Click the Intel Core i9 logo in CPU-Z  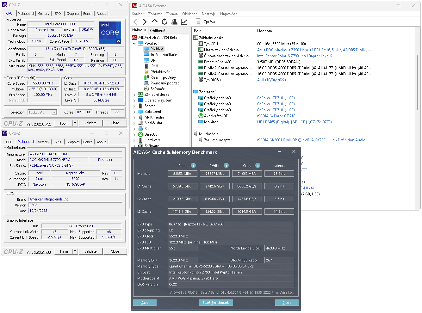click(x=110, y=33)
